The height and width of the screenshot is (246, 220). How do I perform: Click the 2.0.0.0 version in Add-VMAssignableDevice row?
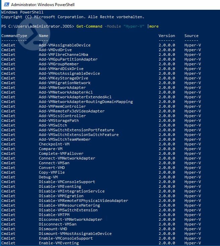pos(167,45)
